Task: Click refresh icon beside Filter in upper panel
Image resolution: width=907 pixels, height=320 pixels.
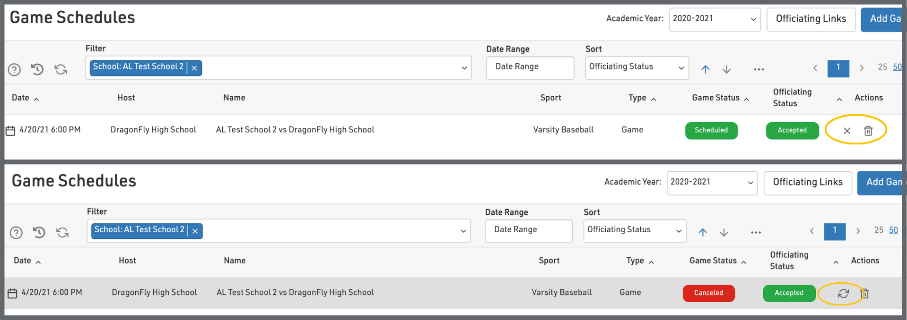Action: coord(61,70)
